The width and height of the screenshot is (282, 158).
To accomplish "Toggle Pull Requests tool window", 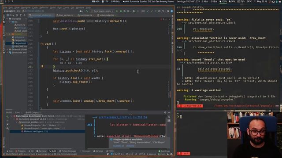I will 4,47.
